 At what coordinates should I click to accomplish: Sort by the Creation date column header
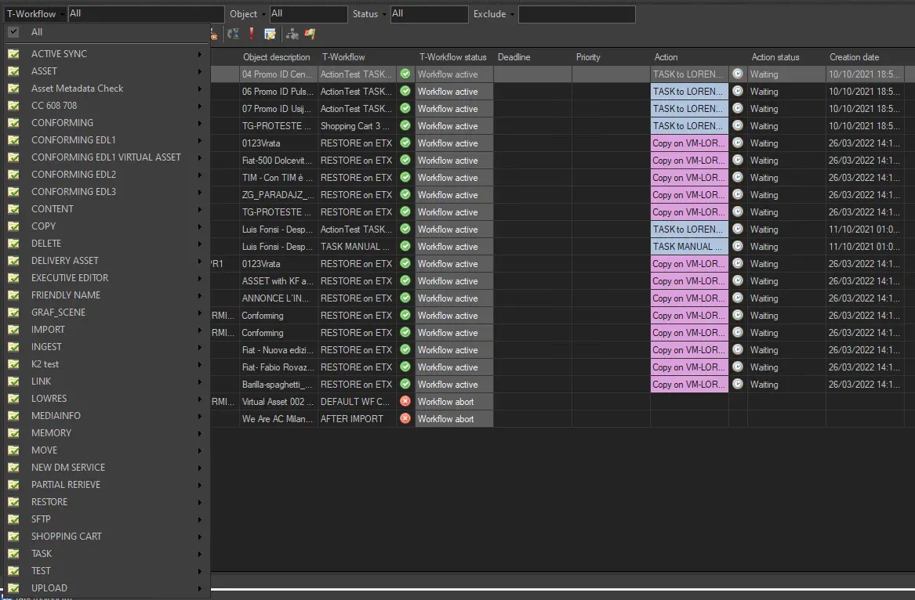pos(854,57)
